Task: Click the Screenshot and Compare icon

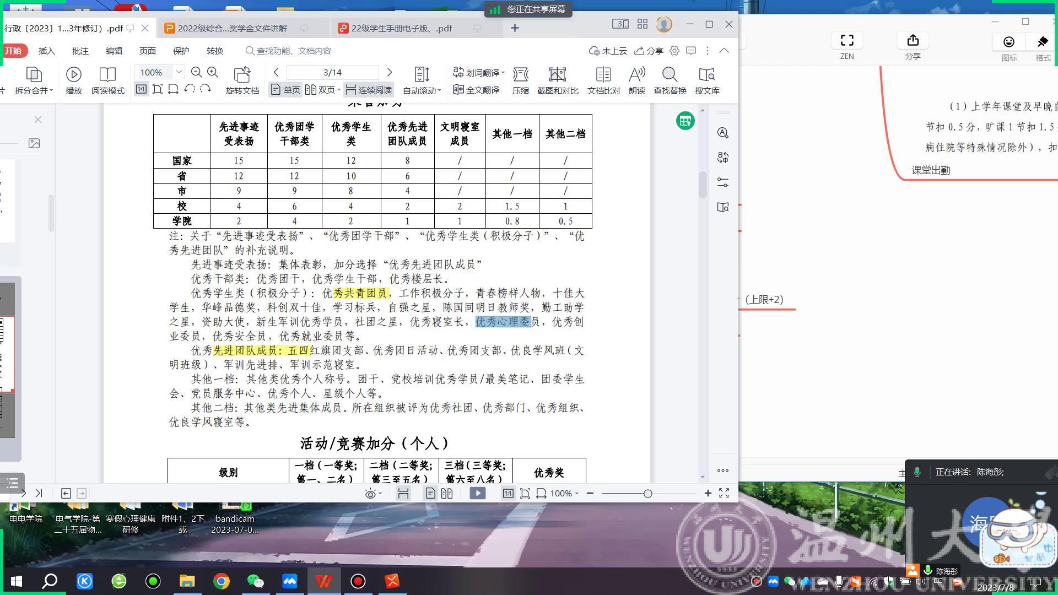Action: click(557, 74)
